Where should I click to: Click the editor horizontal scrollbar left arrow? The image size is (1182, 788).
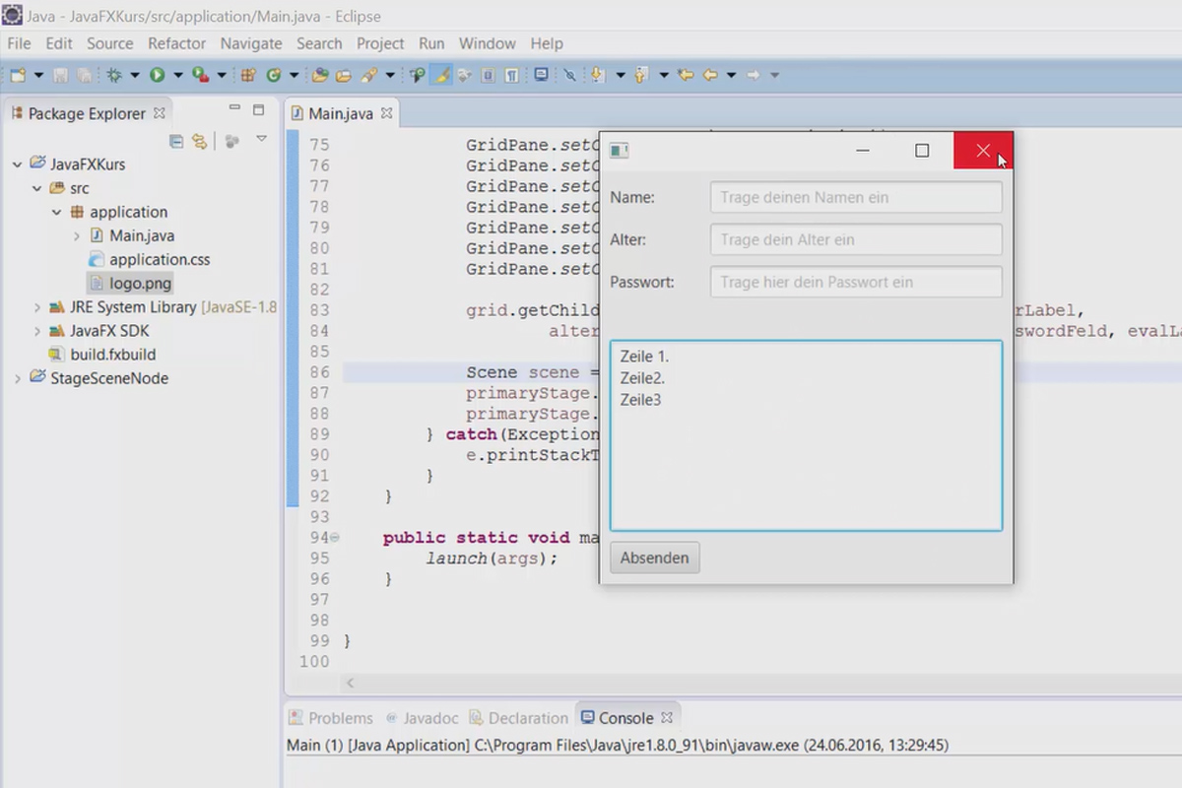[350, 682]
